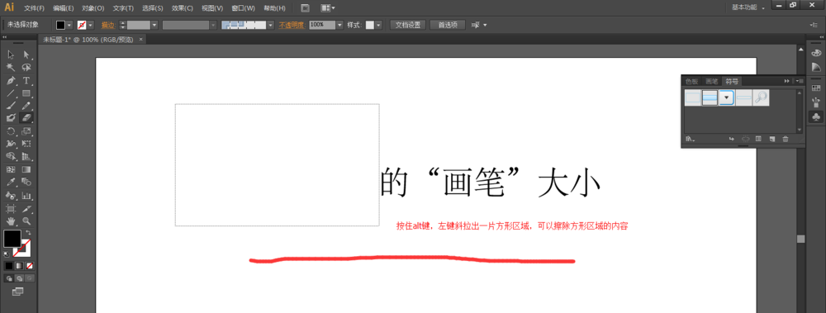Select the Hand tool
Screen dimensions: 826x313
pos(11,221)
